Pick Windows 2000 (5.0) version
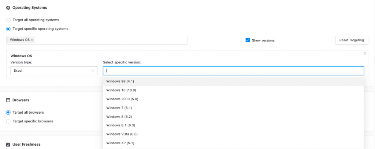The image size is (375, 149). (x=122, y=99)
